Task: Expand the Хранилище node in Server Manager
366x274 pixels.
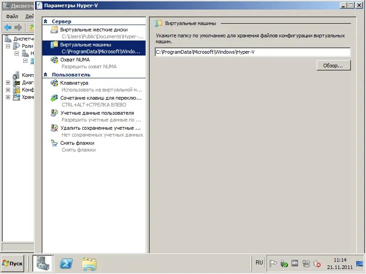Action: click(x=8, y=97)
